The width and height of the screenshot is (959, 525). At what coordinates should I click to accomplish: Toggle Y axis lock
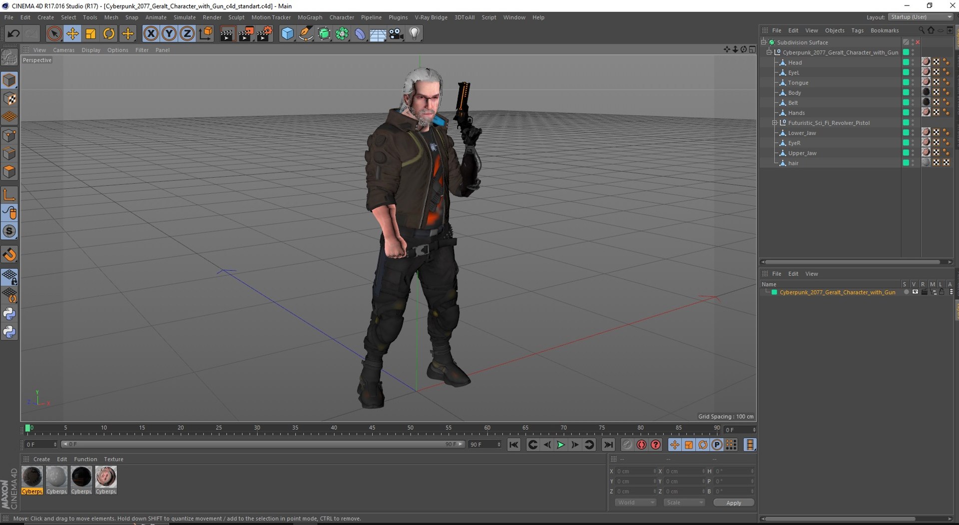[169, 34]
